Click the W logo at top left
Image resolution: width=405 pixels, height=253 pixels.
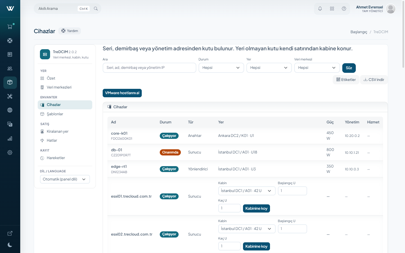[x=10, y=8]
